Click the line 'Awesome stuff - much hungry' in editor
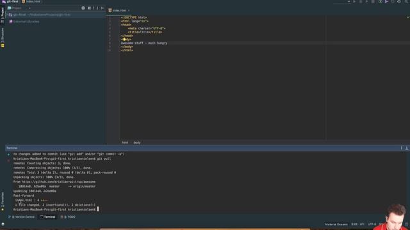 144,43
